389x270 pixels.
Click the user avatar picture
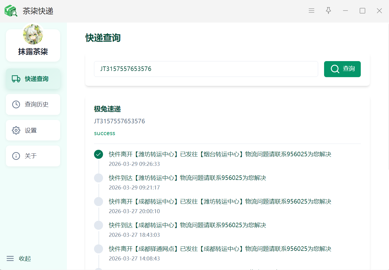[33, 34]
